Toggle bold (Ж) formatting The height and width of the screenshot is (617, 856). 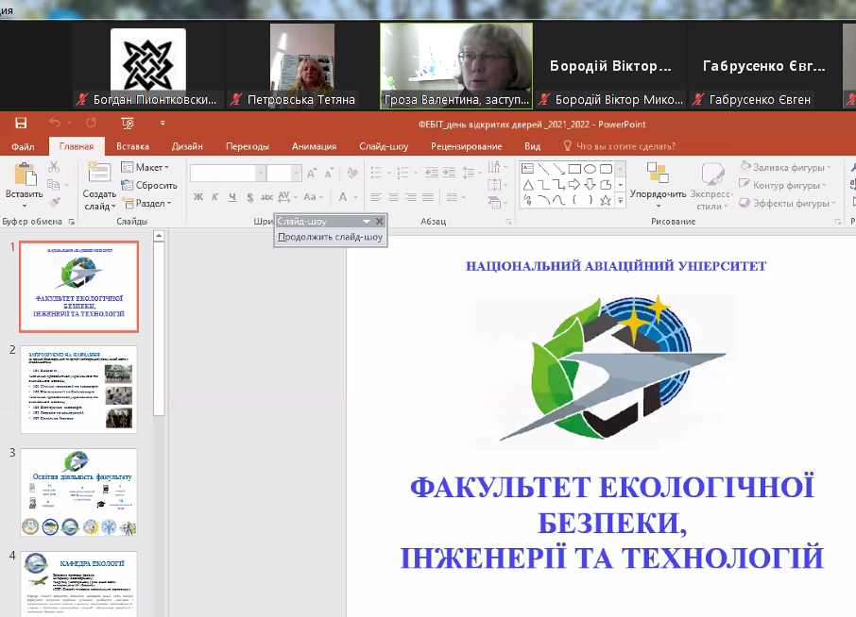[x=198, y=197]
